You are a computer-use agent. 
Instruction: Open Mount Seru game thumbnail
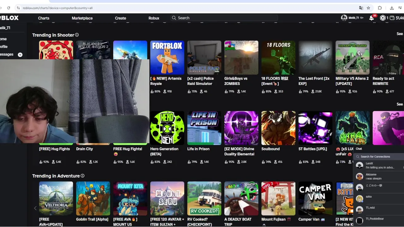coord(167,198)
